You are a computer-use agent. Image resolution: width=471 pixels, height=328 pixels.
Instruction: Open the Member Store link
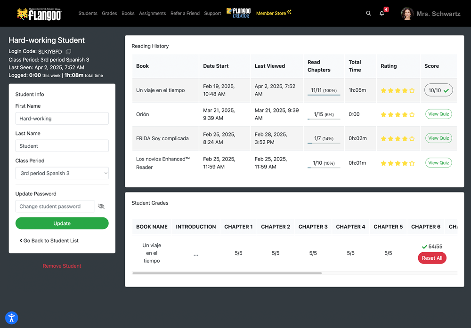tap(274, 13)
